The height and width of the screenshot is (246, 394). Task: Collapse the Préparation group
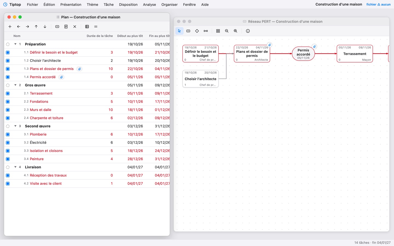click(x=15, y=44)
